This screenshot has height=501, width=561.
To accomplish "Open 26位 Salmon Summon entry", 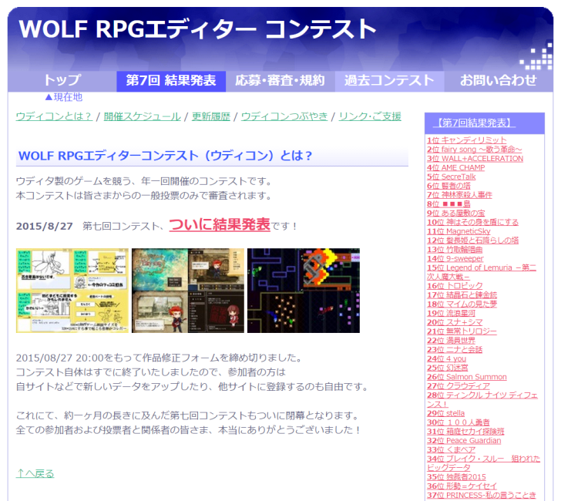I will click(467, 377).
